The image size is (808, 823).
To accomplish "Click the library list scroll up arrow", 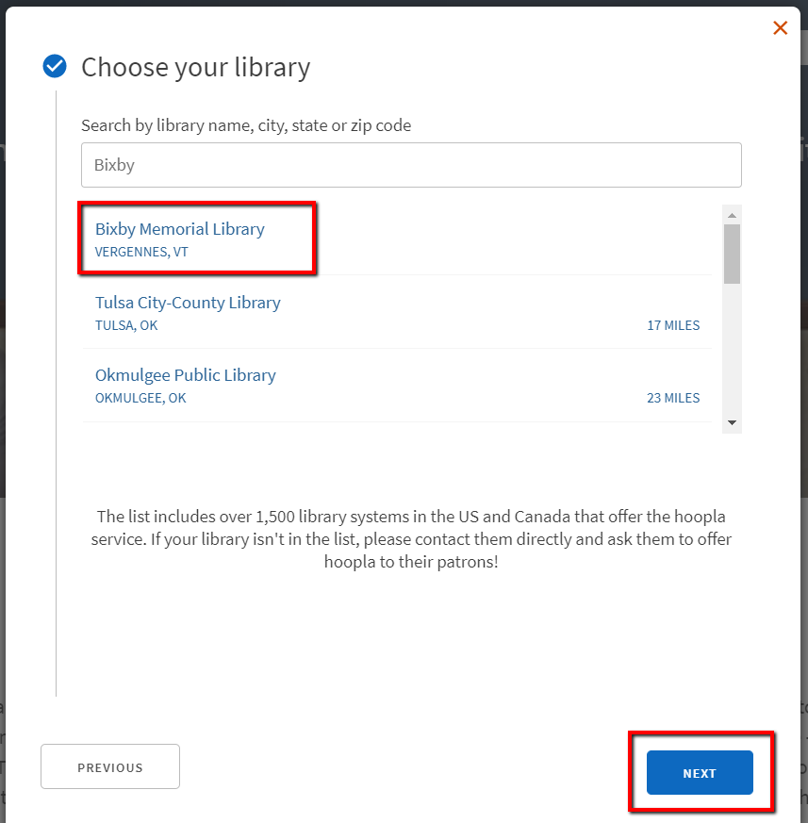I will pyautogui.click(x=732, y=215).
